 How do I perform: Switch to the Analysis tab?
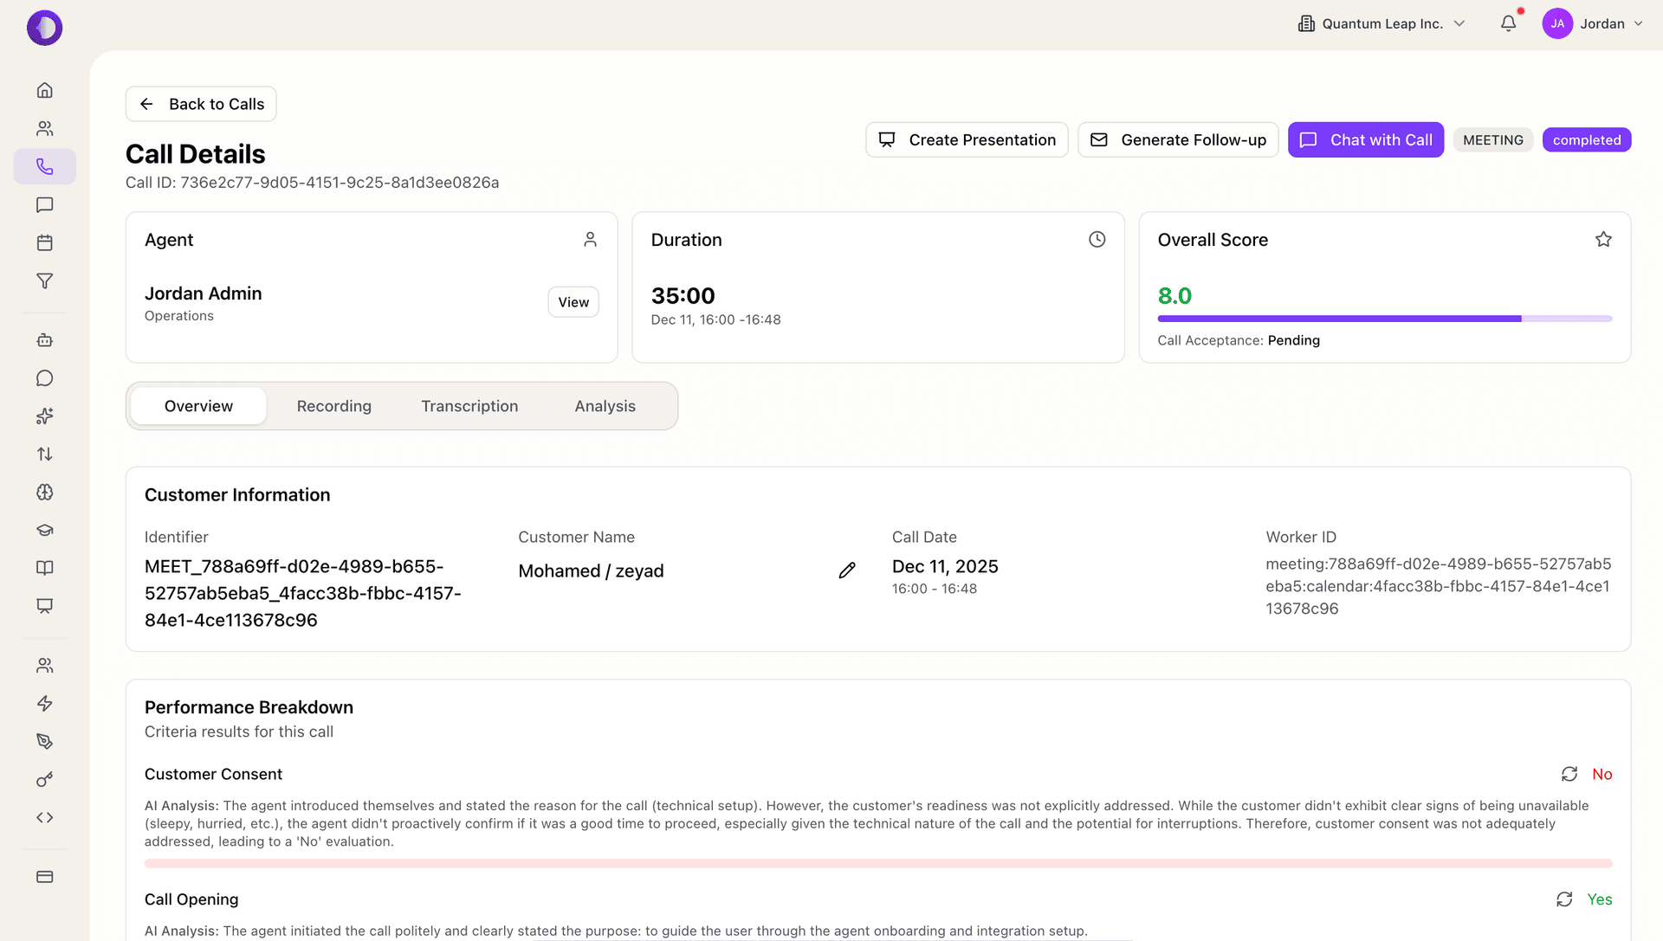click(x=605, y=405)
